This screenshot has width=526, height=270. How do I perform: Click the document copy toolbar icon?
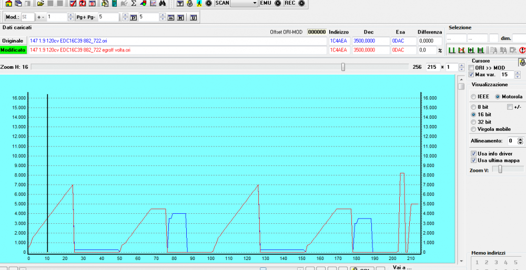(105, 3)
